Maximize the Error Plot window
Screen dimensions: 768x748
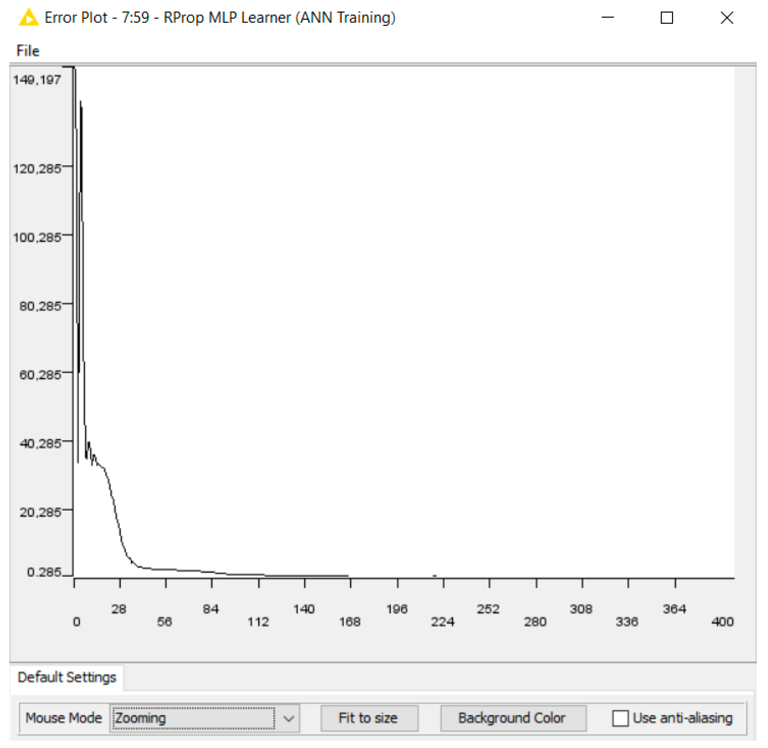point(666,18)
